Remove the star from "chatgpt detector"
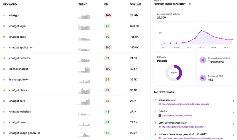The height and width of the screenshot is (140, 237). (4, 58)
